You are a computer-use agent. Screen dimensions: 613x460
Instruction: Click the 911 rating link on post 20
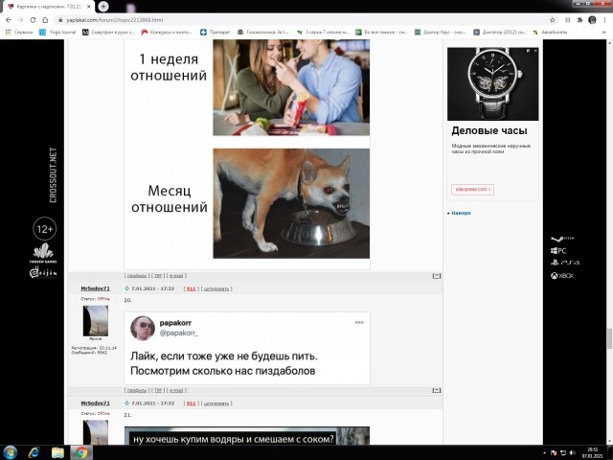click(191, 288)
